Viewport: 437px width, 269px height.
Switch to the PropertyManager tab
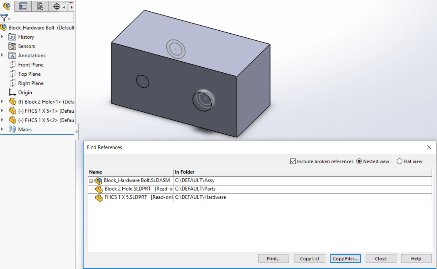[23, 6]
